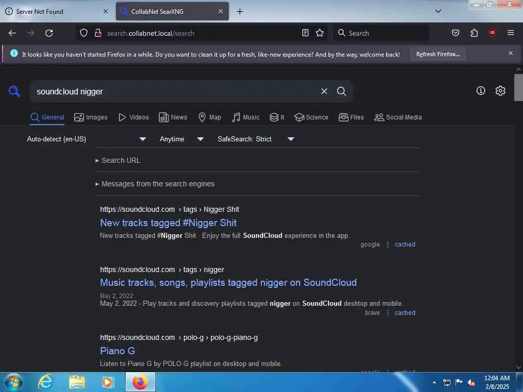Switch to the Files category
This screenshot has width=523, height=392.
(351, 117)
